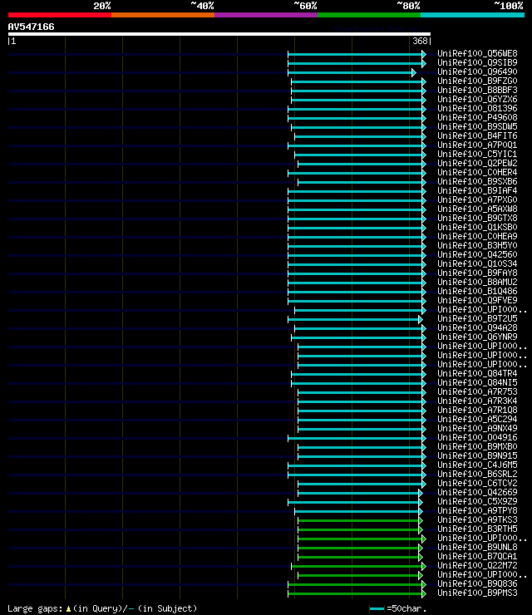This screenshot has height=615, width=532.
Task: Select the UniRef100_B8AMU2 label
Action: (x=477, y=282)
